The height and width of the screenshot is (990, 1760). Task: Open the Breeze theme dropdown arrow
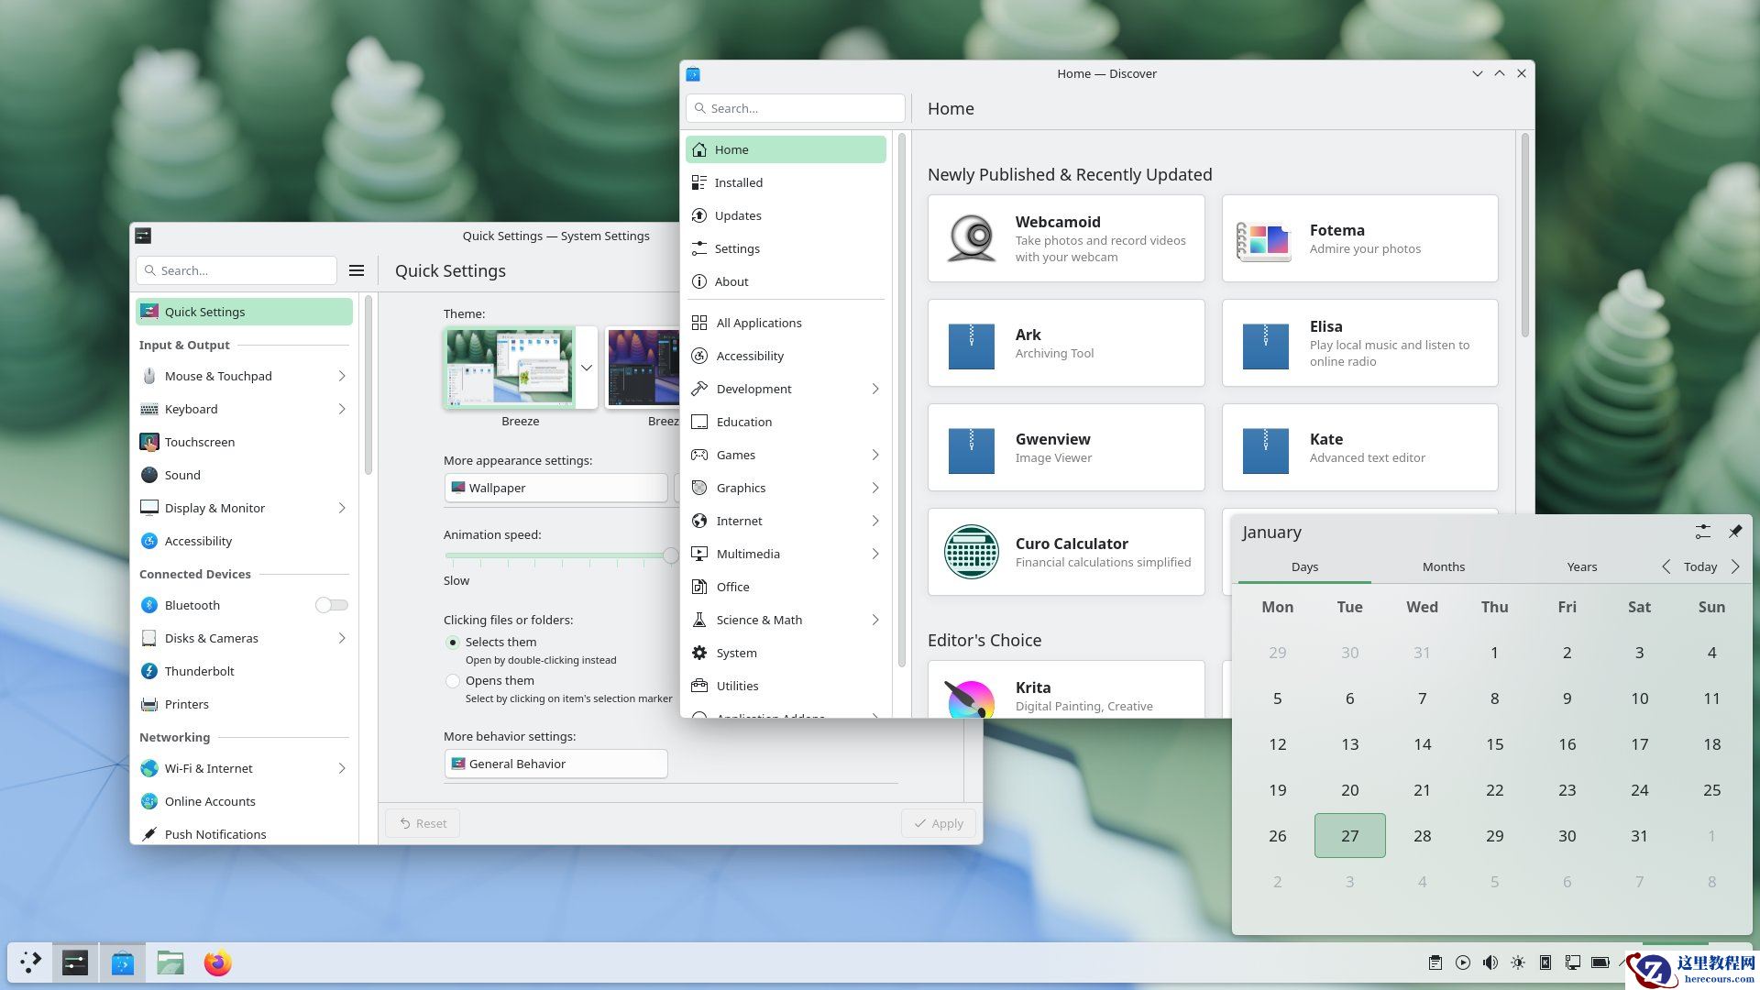(586, 368)
